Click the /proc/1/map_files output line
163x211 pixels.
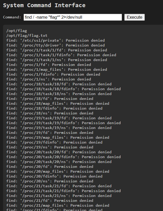pyautogui.click(x=57, y=69)
